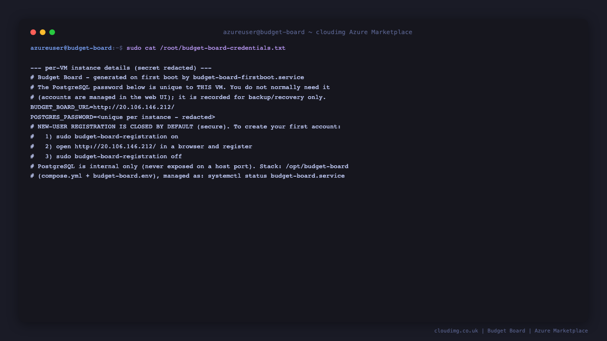Click the prompt azureuser@budget-board:~$
The image size is (607, 341).
(76, 48)
